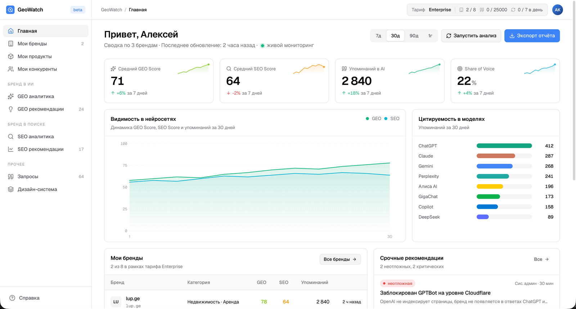Open GEO аналитика section
The image size is (576, 309).
[46, 96]
